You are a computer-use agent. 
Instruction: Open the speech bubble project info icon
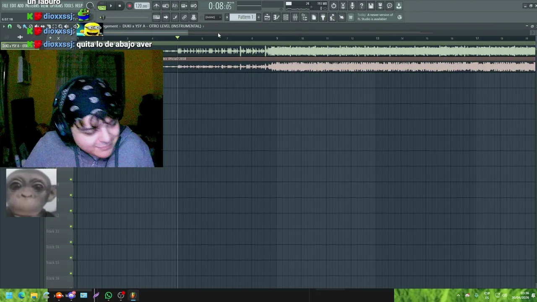389,6
